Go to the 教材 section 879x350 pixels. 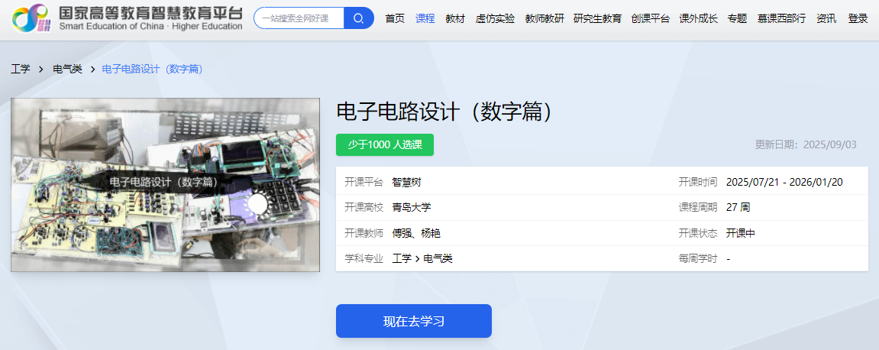coord(455,18)
